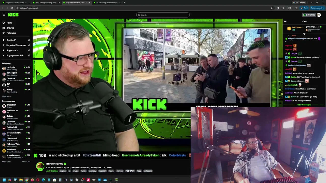326x183 pixels.
Task: Open followed channel Konvy
Action: coord(16,90)
